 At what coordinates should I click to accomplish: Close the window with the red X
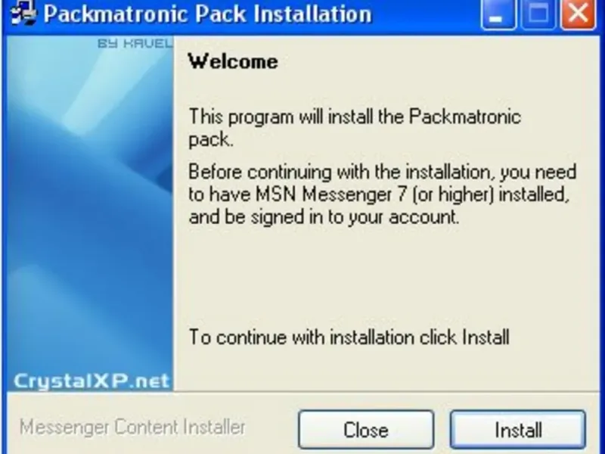pyautogui.click(x=578, y=14)
